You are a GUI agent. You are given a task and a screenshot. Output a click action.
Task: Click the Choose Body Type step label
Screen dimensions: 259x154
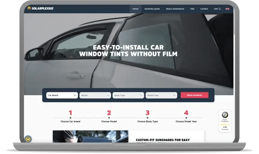pyautogui.click(x=148, y=121)
